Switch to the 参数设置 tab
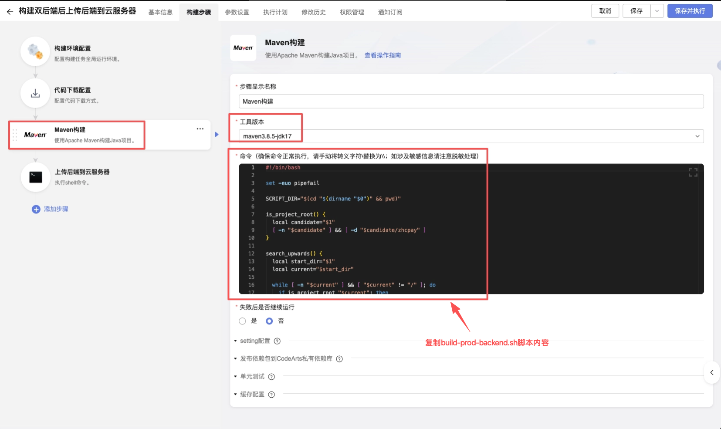The height and width of the screenshot is (429, 721). (237, 12)
